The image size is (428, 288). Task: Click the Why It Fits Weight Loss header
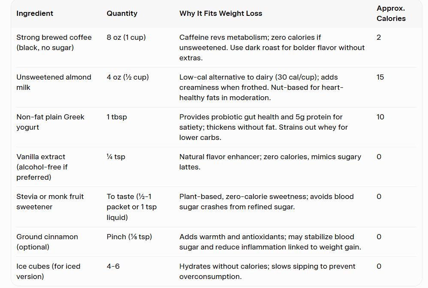click(x=220, y=13)
